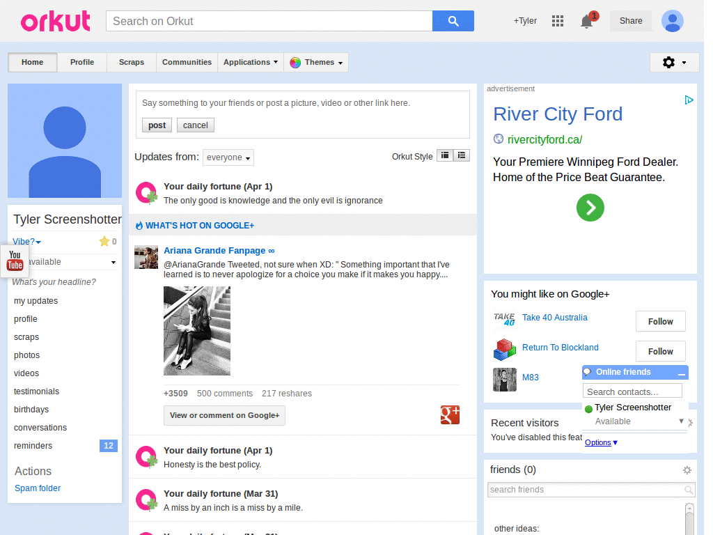Click the 'What's your headline?' field
Screen dimensions: 713x535
click(54, 282)
